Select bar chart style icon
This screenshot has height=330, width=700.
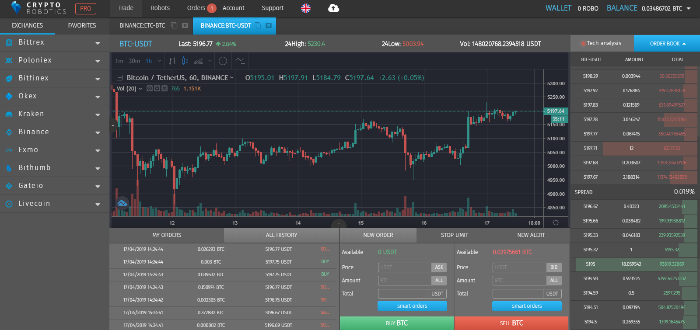point(172,61)
